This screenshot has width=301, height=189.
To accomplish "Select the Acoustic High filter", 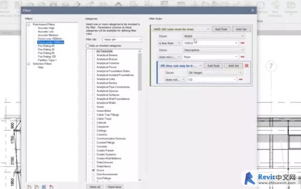I will 46,28.
